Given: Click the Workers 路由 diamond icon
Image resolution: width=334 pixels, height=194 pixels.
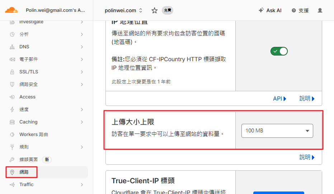Looking at the screenshot, I should tap(12, 135).
